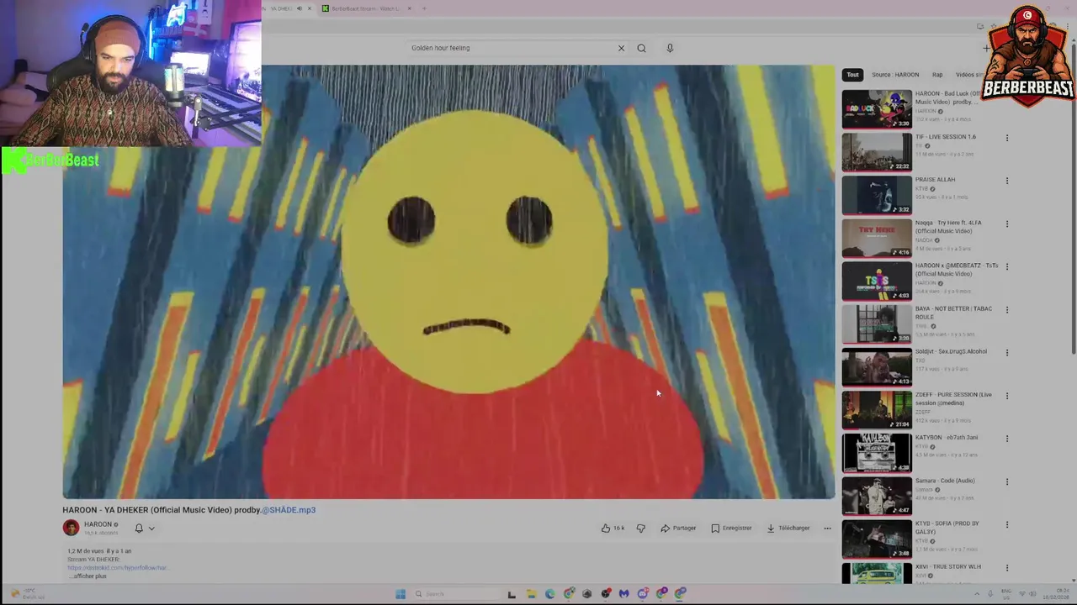Open options for TIF - LIVE SESSION 1.6
The image size is (1077, 605).
tap(1006, 138)
